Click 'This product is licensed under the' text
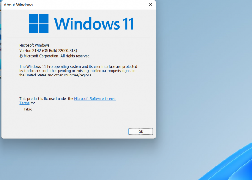 (x=46, y=98)
